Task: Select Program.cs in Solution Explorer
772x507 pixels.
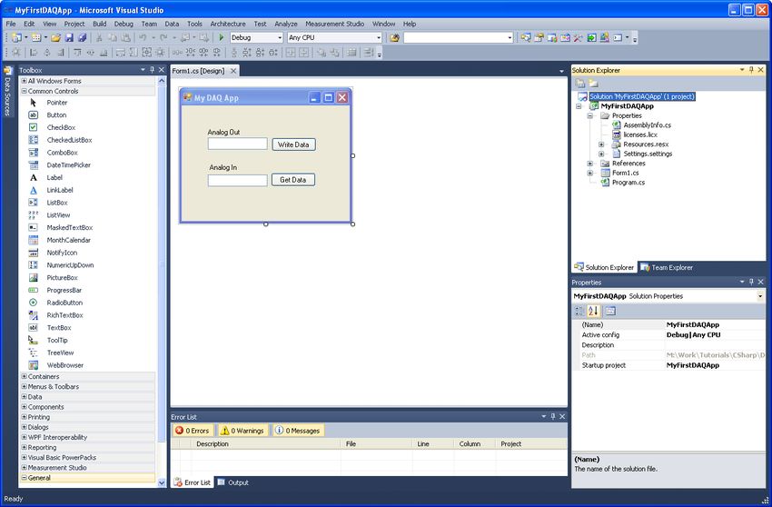Action: tap(628, 183)
